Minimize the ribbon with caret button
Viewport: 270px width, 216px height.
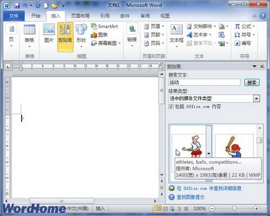(x=254, y=16)
